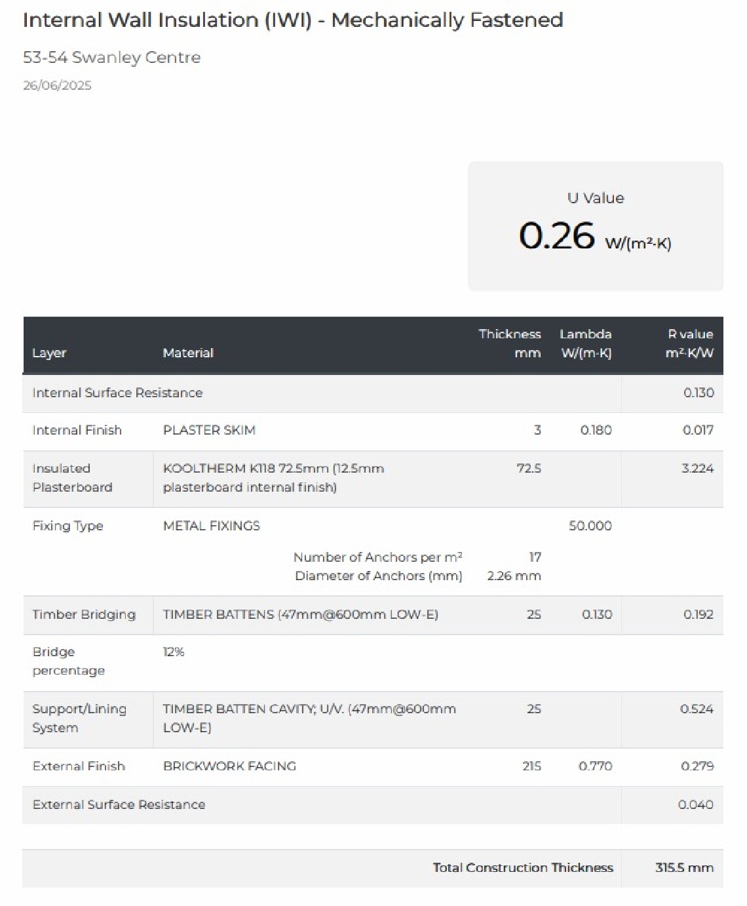Select the Material column header

(x=188, y=353)
